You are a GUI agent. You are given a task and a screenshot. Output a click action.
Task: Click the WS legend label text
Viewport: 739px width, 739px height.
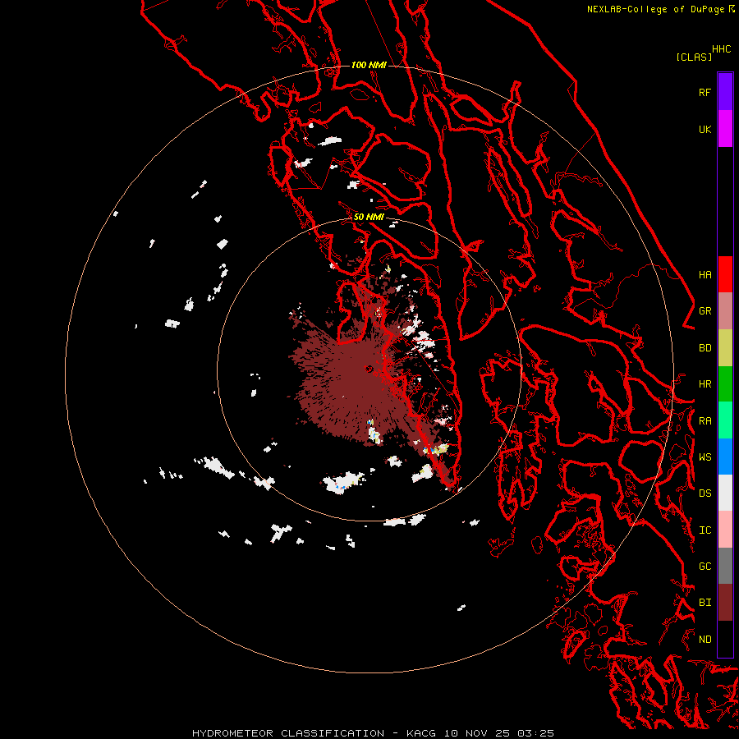point(705,457)
